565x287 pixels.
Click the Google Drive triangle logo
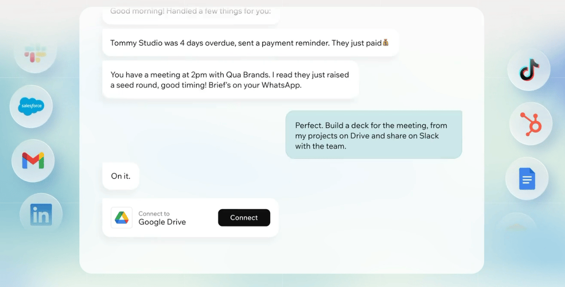[122, 217]
